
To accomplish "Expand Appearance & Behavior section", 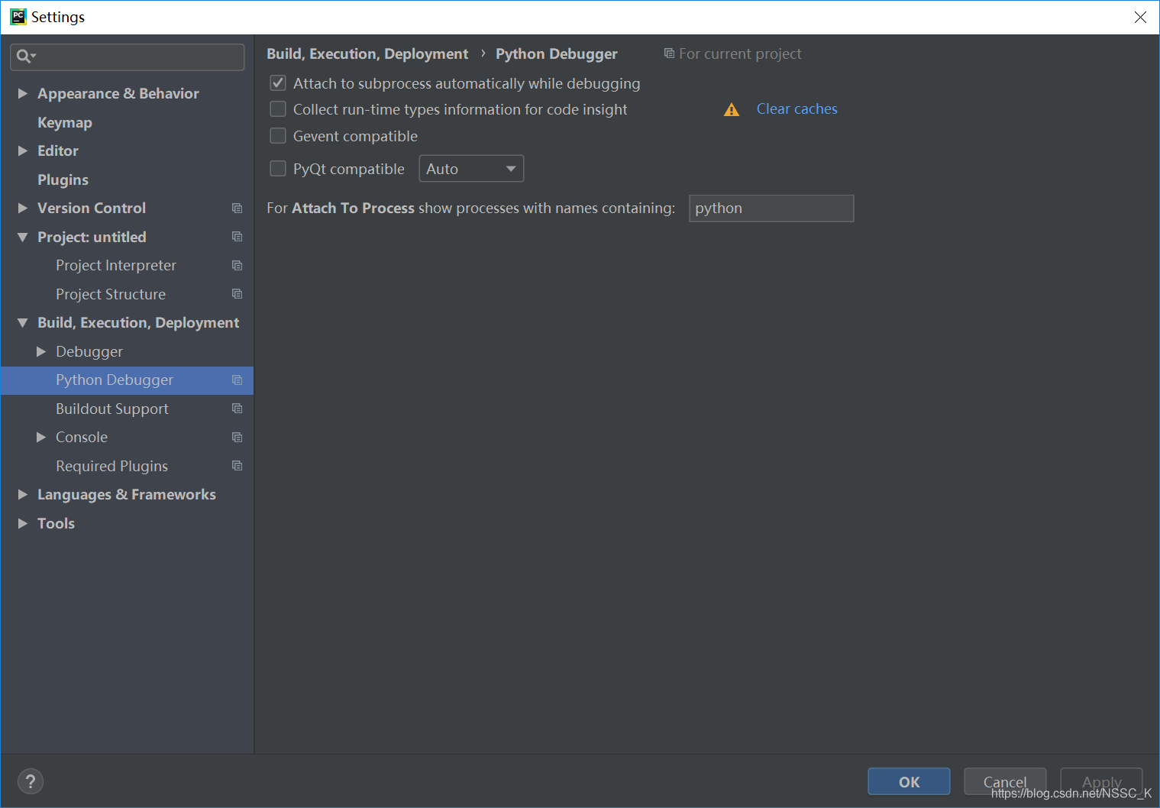I will [23, 93].
